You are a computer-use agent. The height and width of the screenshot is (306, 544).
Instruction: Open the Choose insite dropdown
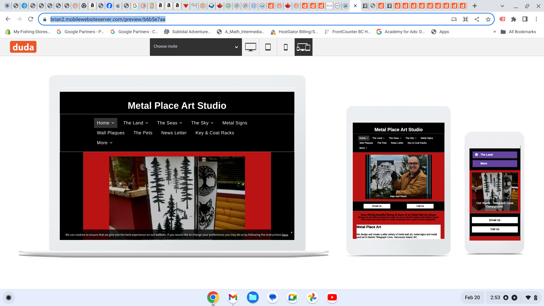[196, 47]
